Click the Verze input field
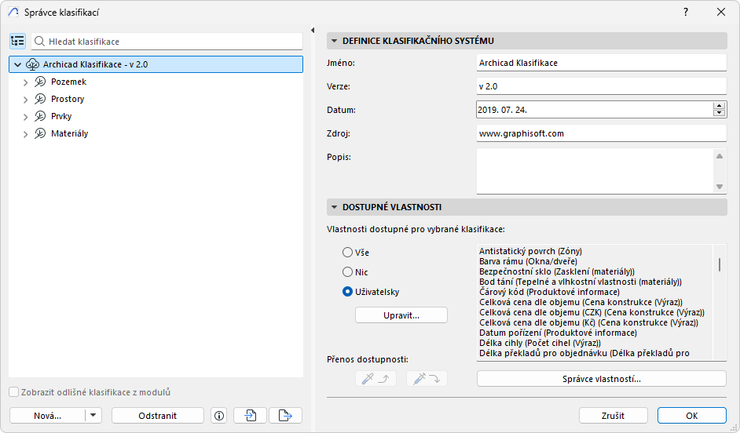The width and height of the screenshot is (740, 433). (x=601, y=86)
